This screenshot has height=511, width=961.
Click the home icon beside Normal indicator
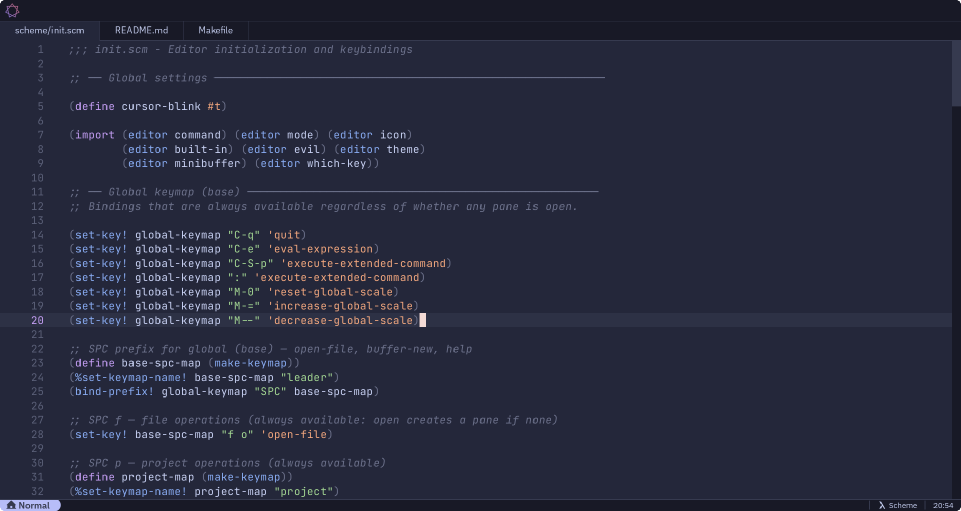(x=10, y=505)
